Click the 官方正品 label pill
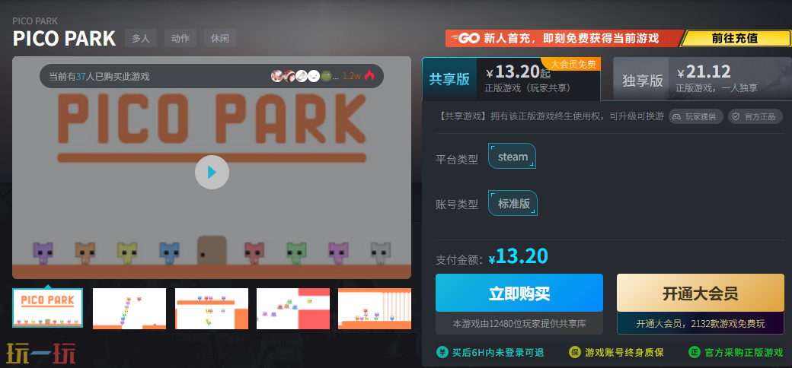Image resolution: width=792 pixels, height=368 pixels. point(755,116)
